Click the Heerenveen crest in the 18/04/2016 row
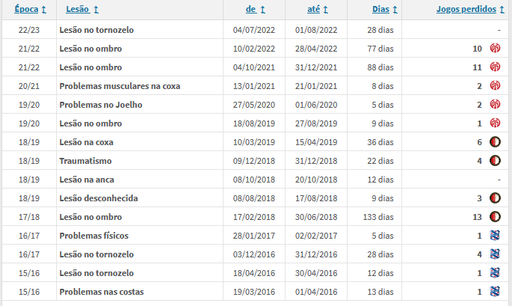Viewport: 512px width, 306px height. click(x=495, y=273)
